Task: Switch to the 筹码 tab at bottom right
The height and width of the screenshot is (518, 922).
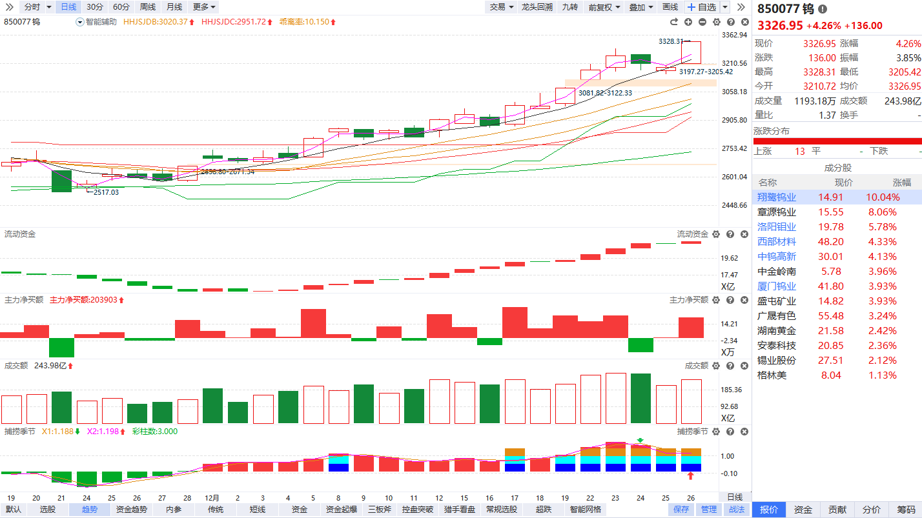Action: pyautogui.click(x=905, y=510)
